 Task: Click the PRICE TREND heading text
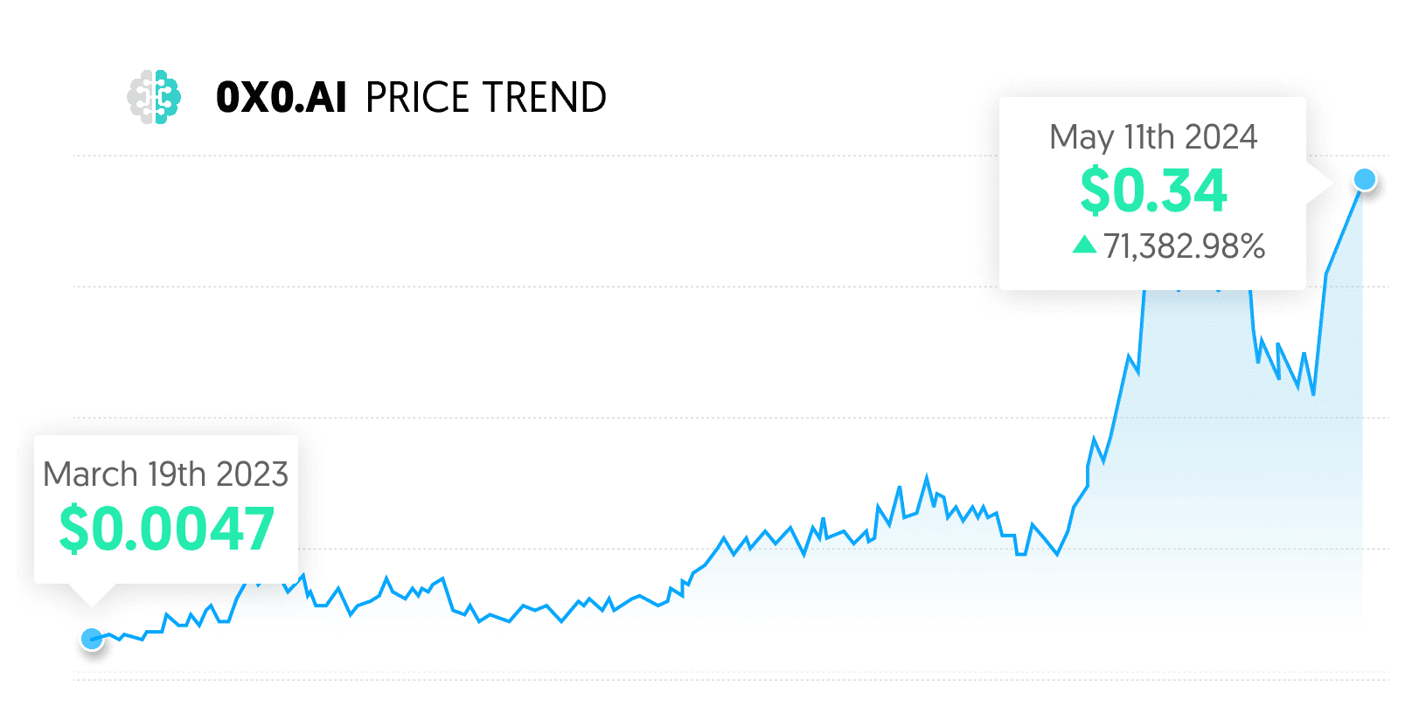click(x=485, y=98)
